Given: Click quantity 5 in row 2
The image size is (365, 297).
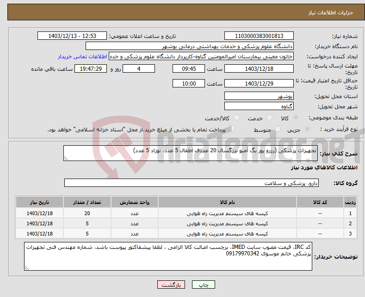Looking at the screenshot, I should click(x=87, y=224).
